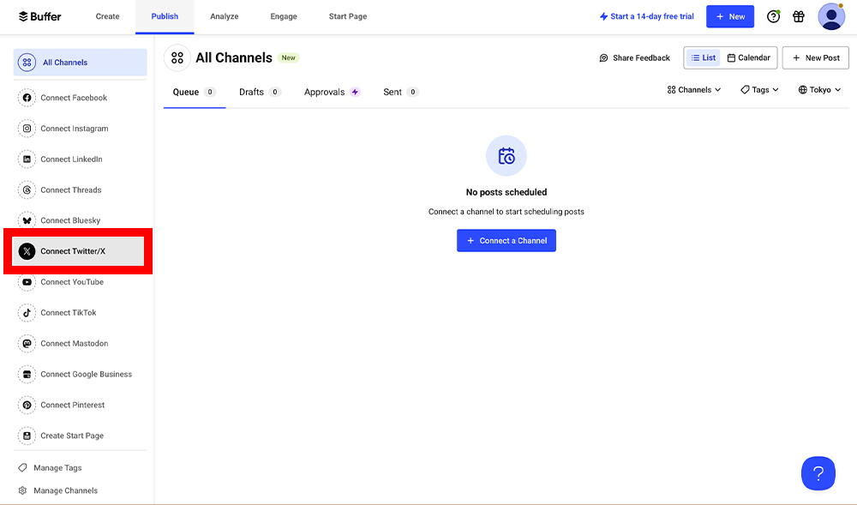Switch to the Approvals tab
The height and width of the screenshot is (505, 857).
click(332, 92)
